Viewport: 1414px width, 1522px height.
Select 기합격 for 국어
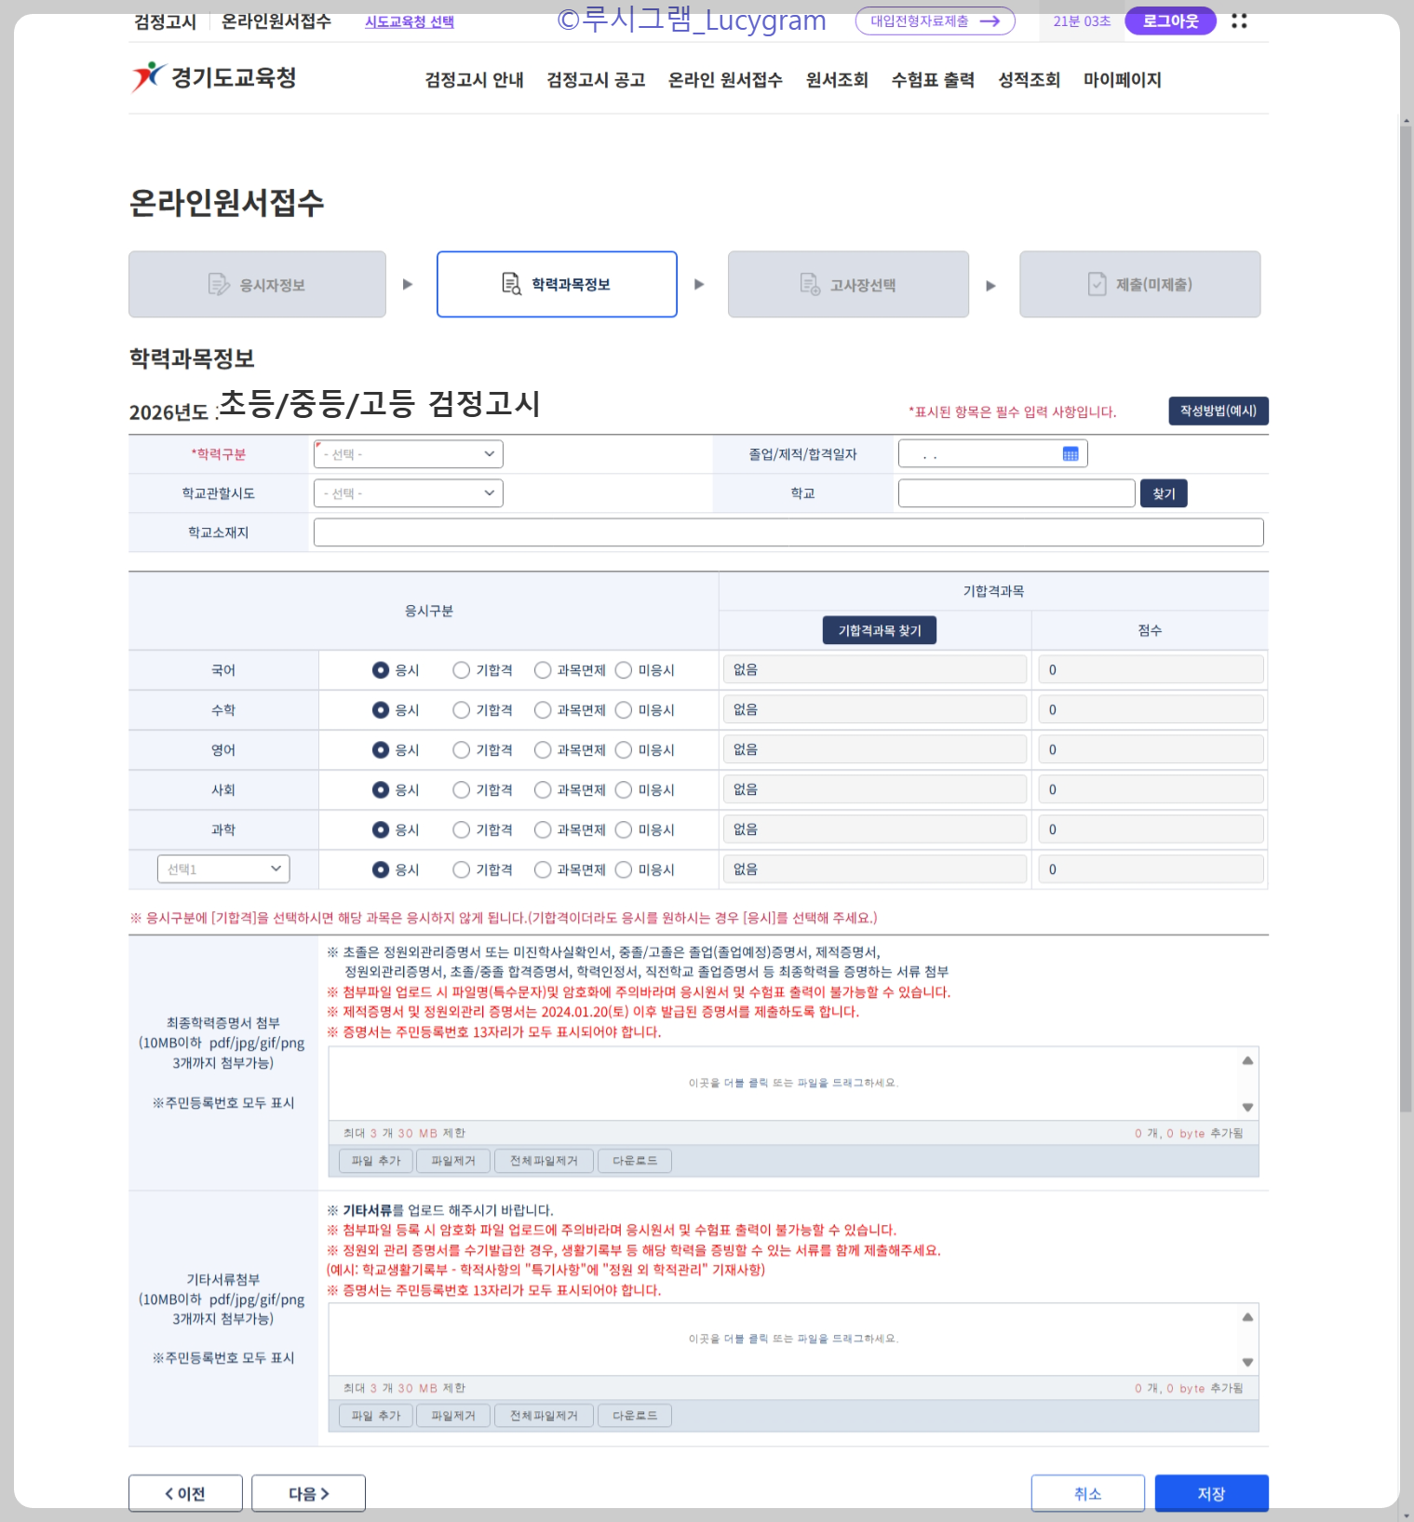(x=461, y=670)
